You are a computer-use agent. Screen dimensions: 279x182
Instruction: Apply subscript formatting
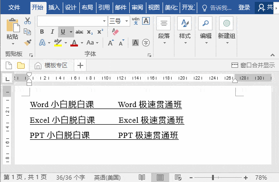tap(90, 32)
